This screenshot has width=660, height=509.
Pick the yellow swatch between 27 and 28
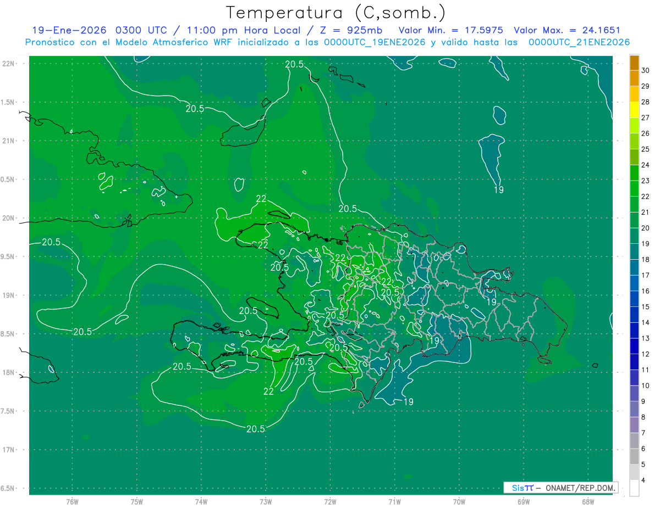634,110
